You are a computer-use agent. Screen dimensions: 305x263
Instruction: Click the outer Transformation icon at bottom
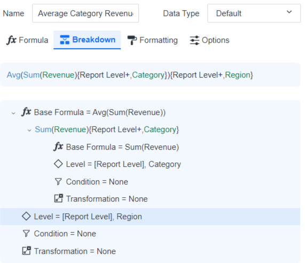point(26,251)
